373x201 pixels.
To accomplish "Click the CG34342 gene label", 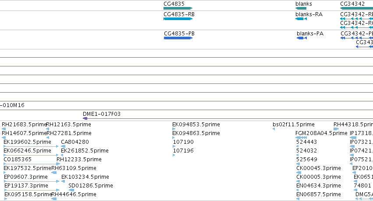I will (352, 4).
